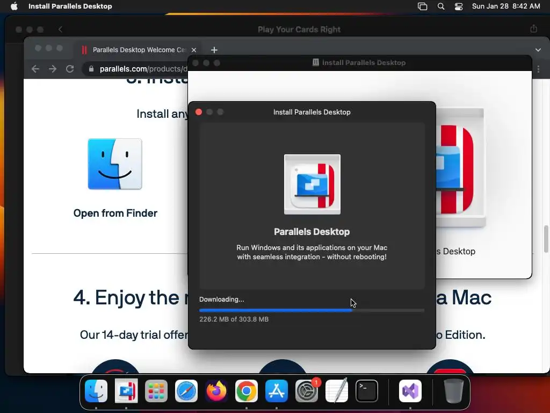Click the download progress bar
This screenshot has width=550, height=413.
click(312, 310)
